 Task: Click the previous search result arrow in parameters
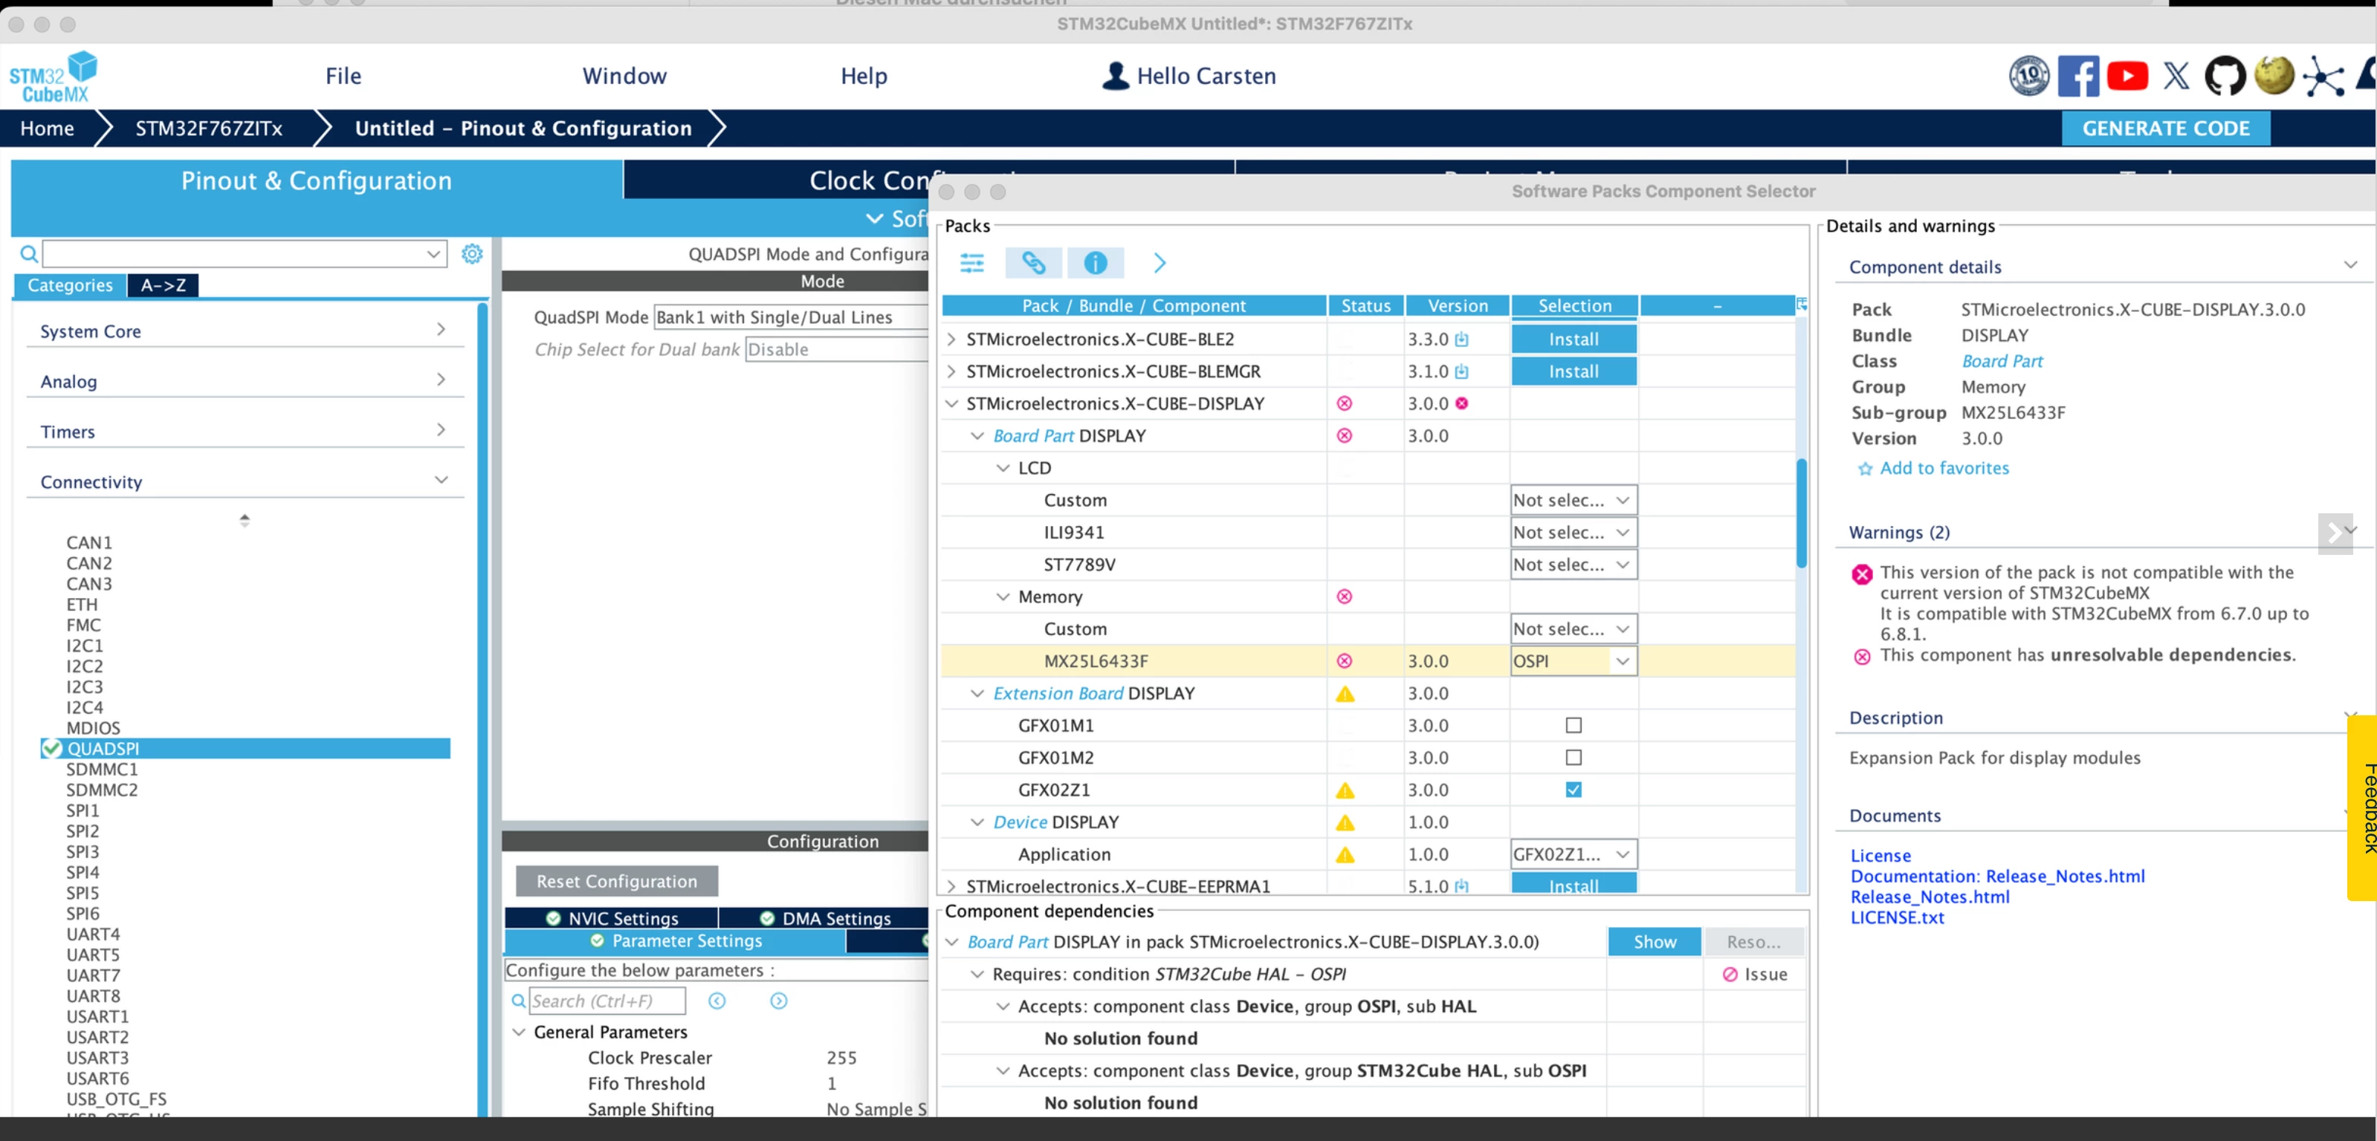click(x=716, y=1001)
